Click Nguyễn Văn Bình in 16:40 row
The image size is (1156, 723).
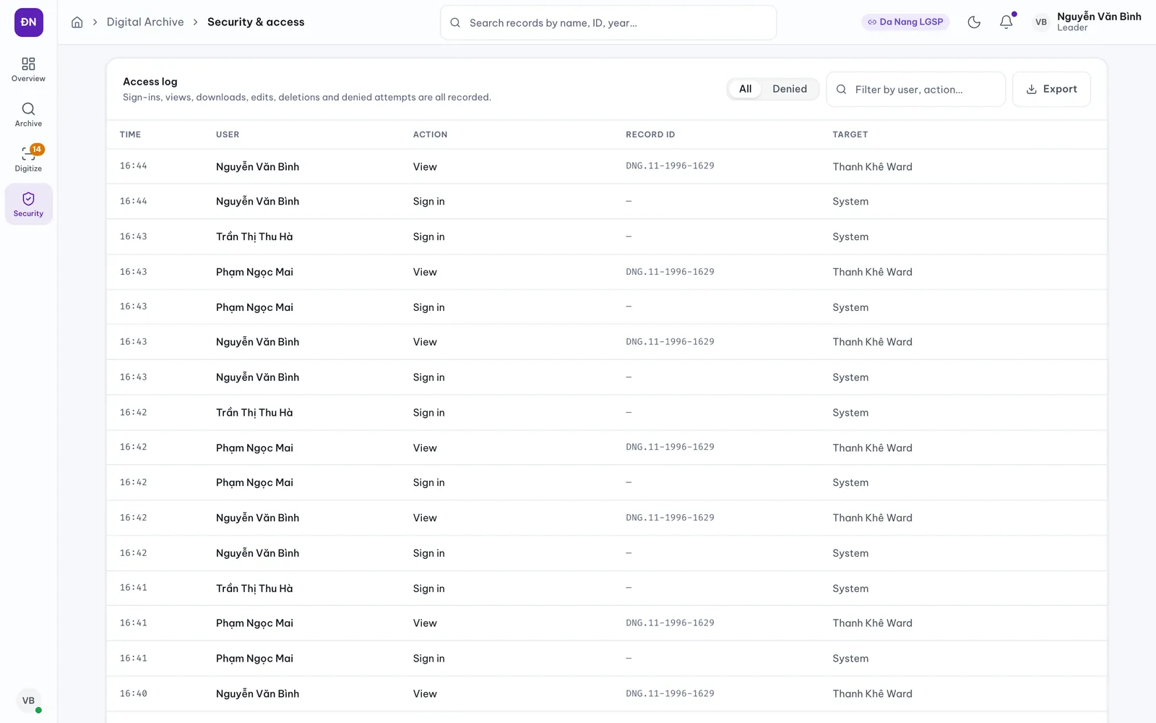click(257, 693)
